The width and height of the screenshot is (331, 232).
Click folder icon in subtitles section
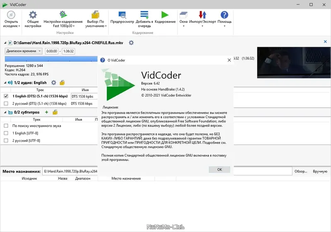[x=55, y=112]
